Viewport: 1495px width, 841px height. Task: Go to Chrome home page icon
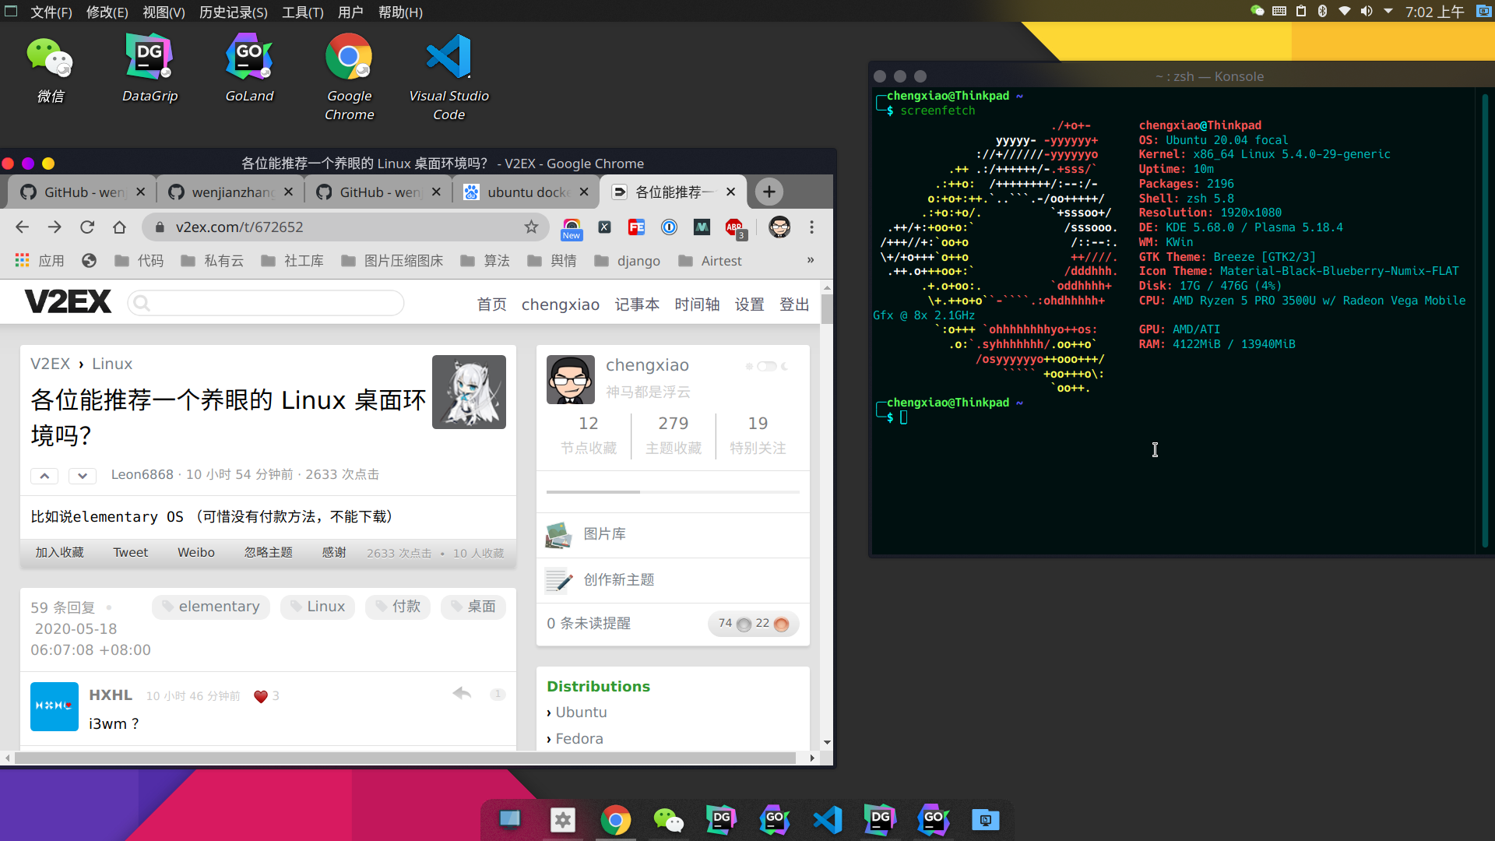[119, 227]
